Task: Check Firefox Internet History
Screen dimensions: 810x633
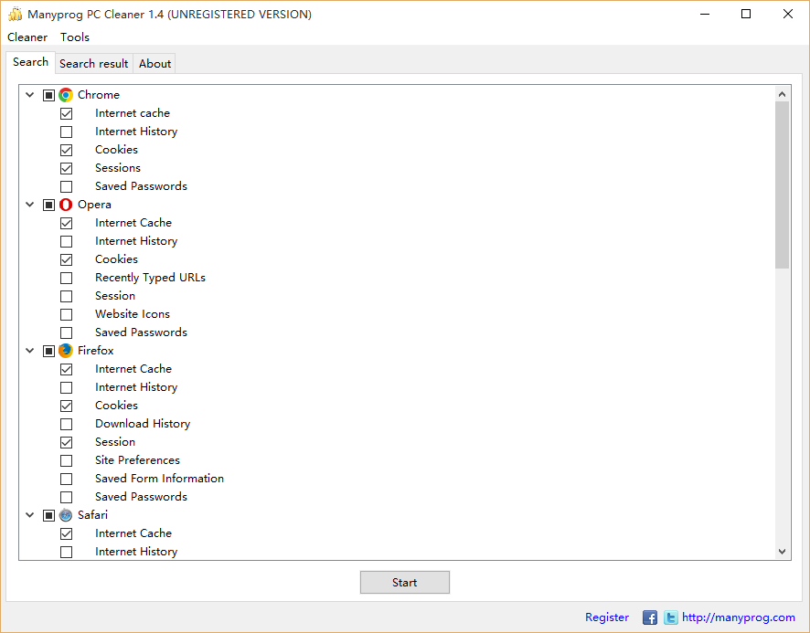Action: [x=66, y=387]
